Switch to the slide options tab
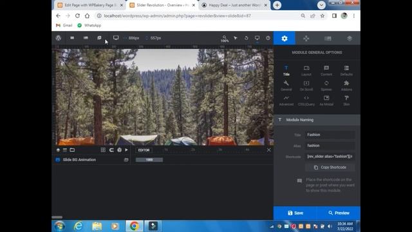This screenshot has width=412, height=232. pos(328,39)
